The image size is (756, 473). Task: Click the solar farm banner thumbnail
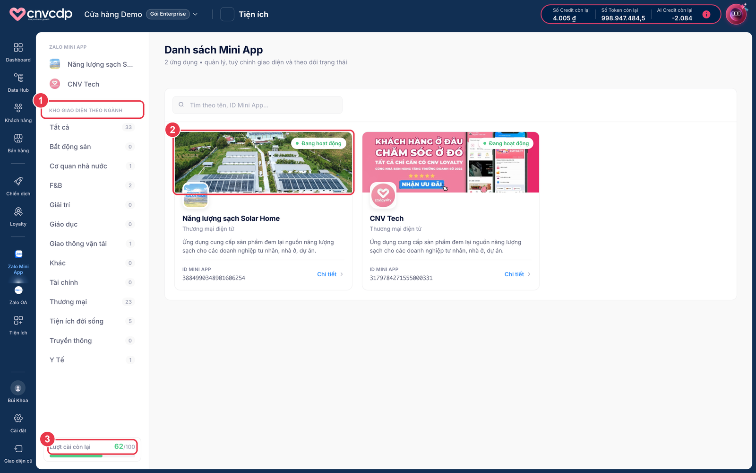(263, 162)
